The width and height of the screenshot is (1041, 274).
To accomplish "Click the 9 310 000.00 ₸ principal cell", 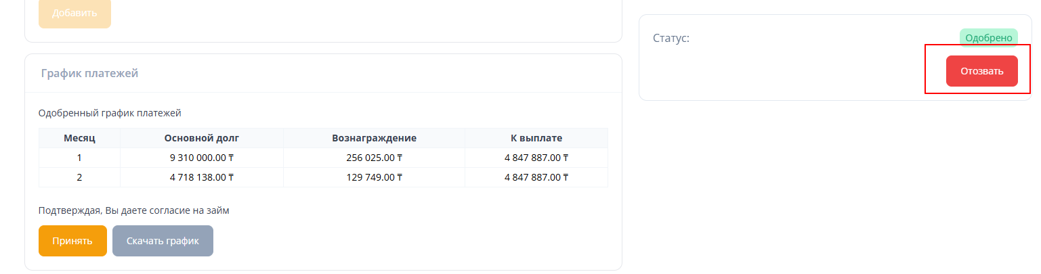I will [x=202, y=158].
